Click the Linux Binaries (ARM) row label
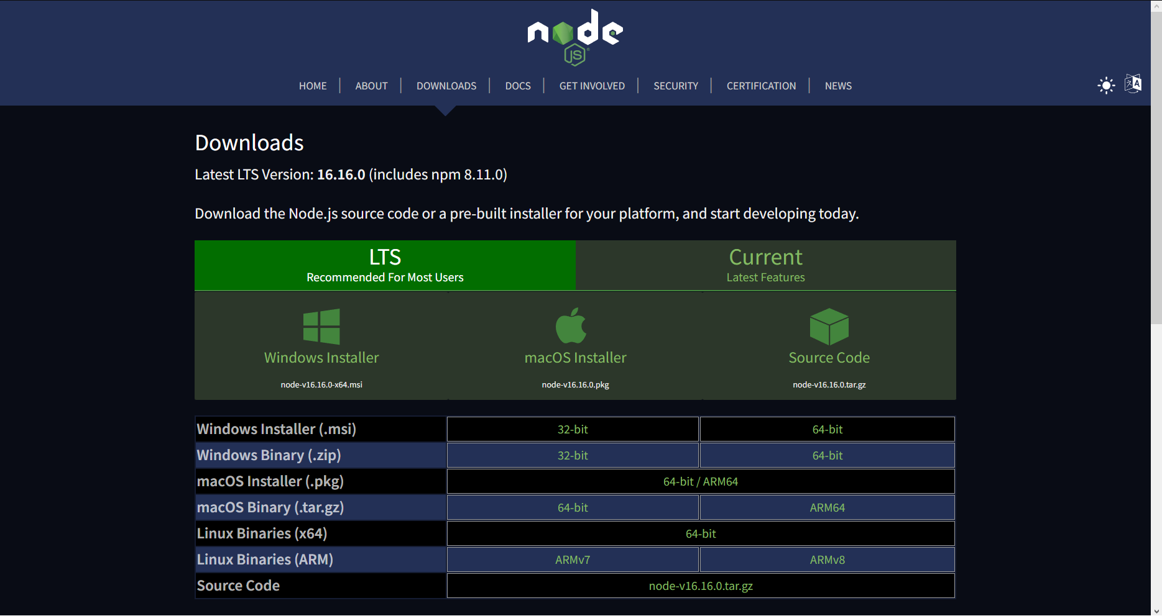Screen dimensions: 1162x616 (x=265, y=559)
